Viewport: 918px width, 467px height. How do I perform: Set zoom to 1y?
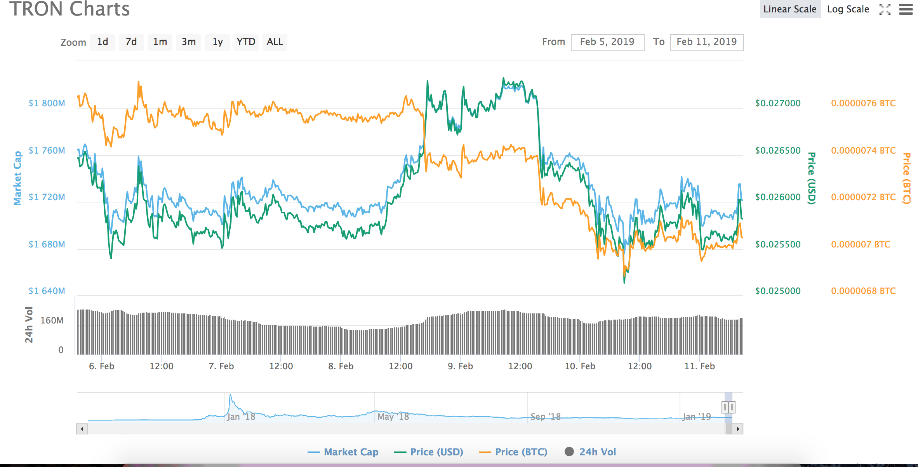coord(217,42)
